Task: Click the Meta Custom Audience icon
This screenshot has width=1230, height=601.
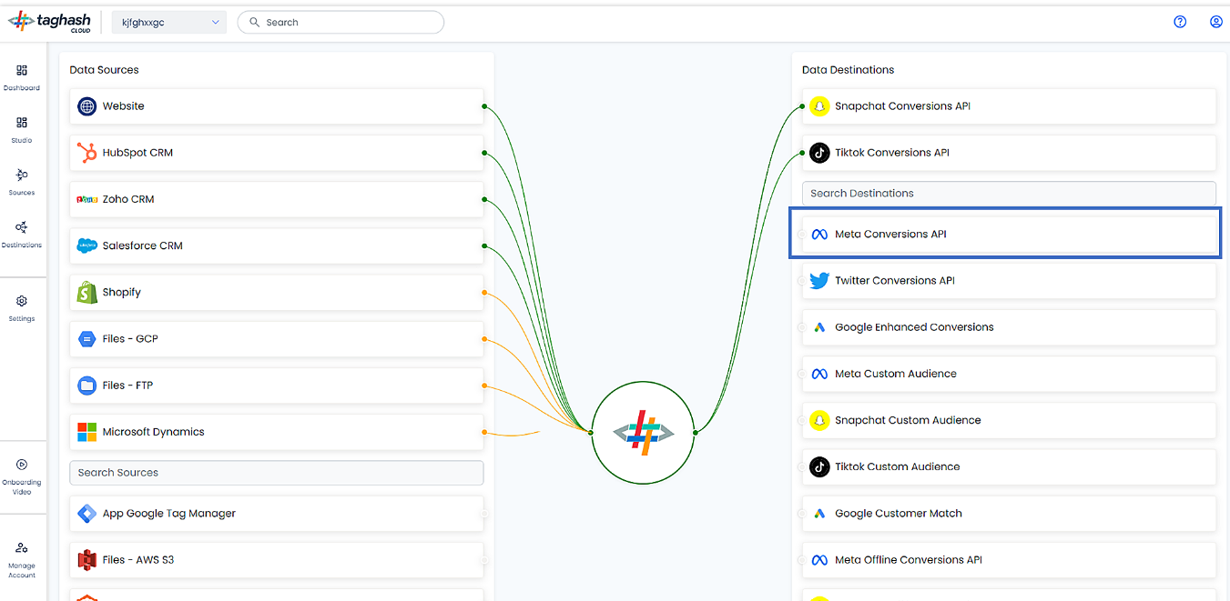Action: pyautogui.click(x=819, y=374)
